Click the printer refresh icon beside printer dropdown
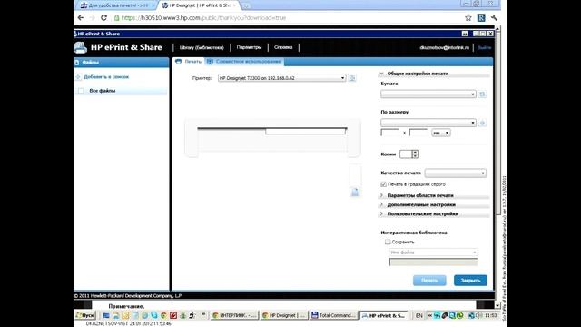This screenshot has width=581, height=327. (x=352, y=78)
